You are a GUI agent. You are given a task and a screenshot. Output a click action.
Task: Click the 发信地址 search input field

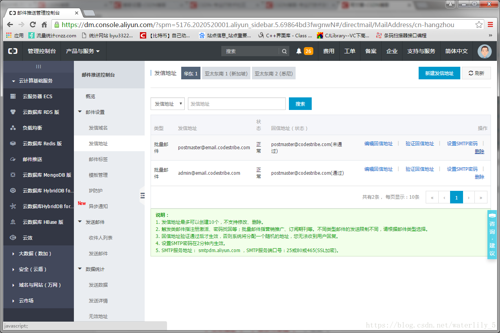[237, 104]
